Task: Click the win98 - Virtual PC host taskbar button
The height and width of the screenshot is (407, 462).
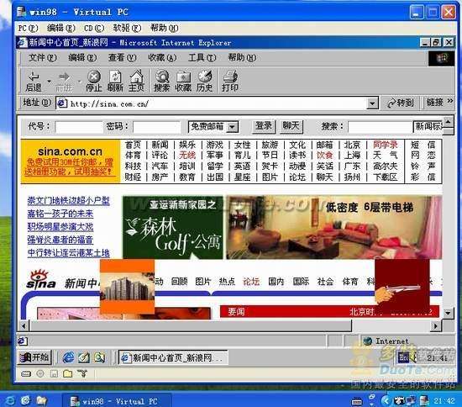Action: coord(117,401)
